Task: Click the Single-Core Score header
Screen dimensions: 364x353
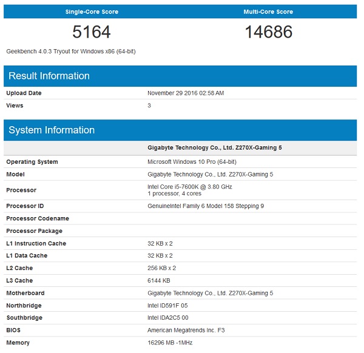Action: [x=92, y=12]
